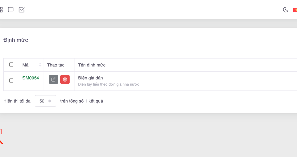
Task: Click the Vietnamese flag language icon
Action: point(295,10)
